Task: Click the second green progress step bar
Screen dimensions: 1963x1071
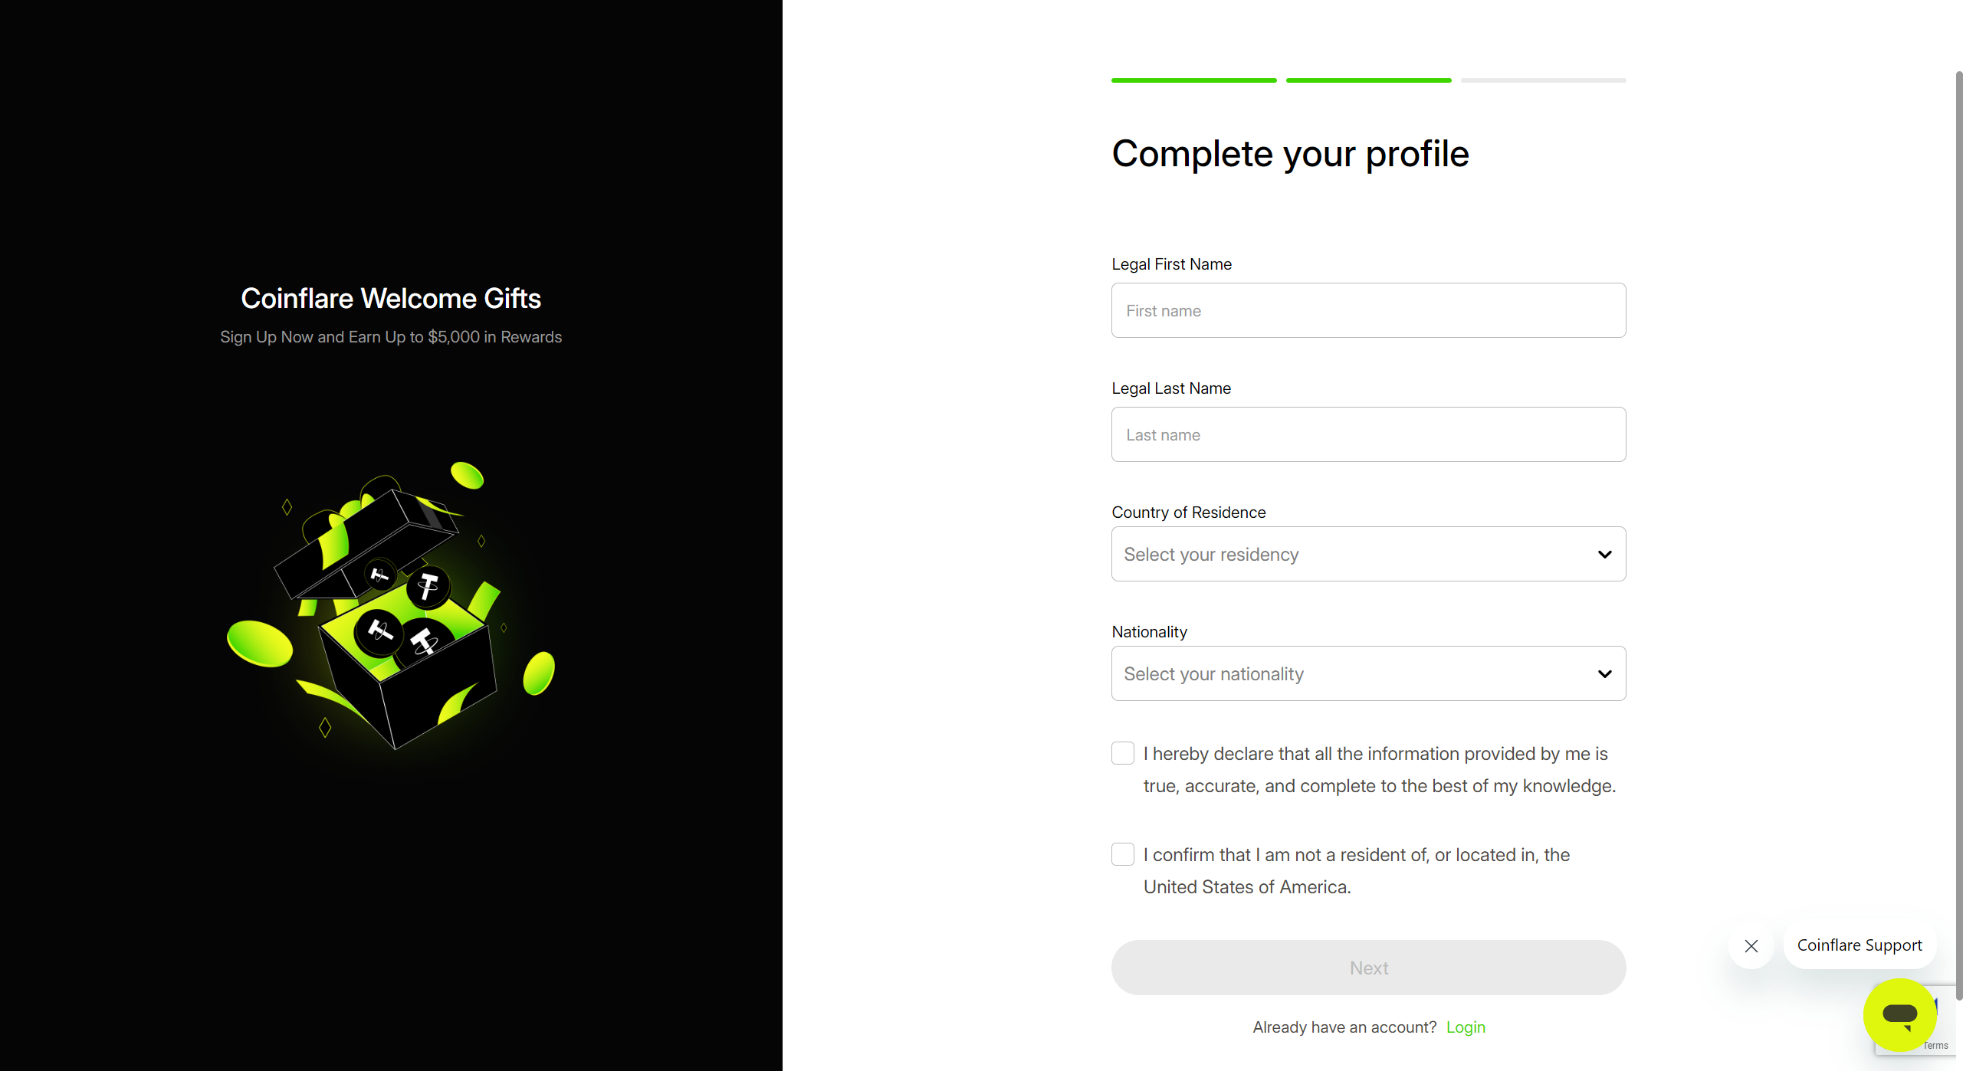Action: click(1368, 80)
